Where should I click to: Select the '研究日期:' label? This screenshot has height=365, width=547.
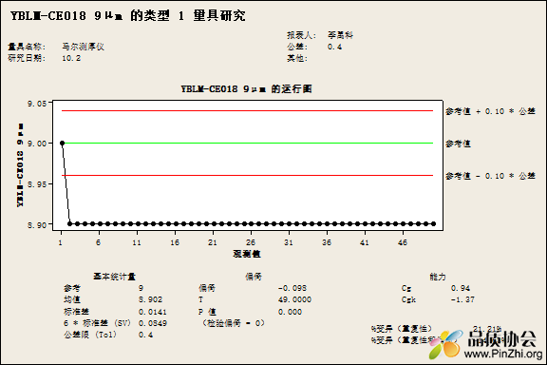tap(27, 58)
